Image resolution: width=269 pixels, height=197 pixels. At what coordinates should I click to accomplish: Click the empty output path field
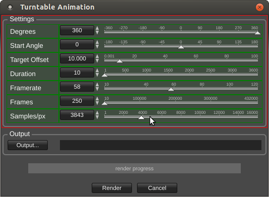click(x=161, y=145)
